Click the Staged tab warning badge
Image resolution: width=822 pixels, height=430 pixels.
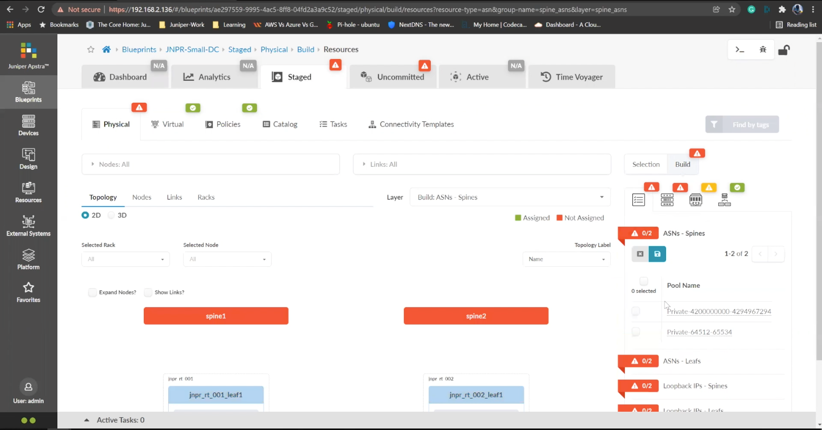(x=335, y=65)
